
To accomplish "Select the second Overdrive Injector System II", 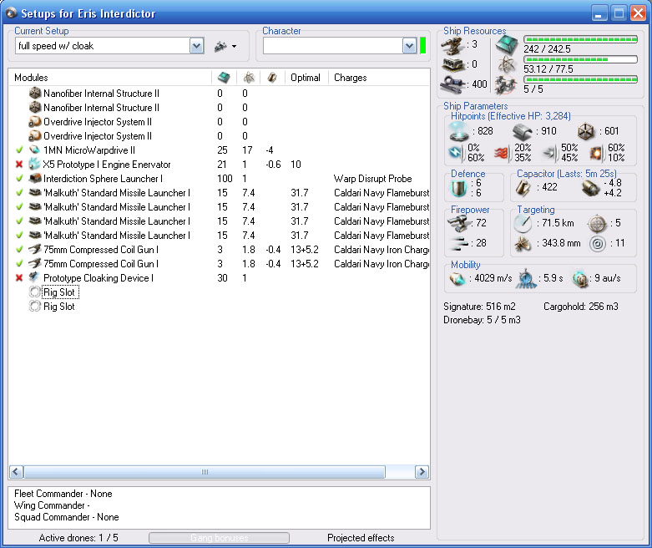I will [x=98, y=136].
